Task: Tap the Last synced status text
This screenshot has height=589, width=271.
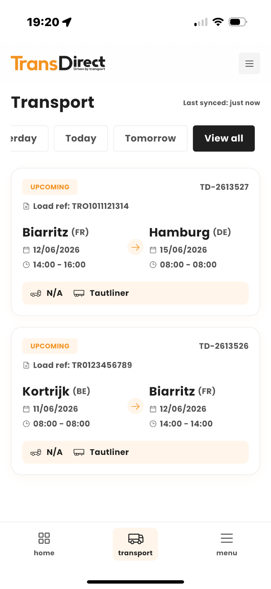Action: click(222, 103)
